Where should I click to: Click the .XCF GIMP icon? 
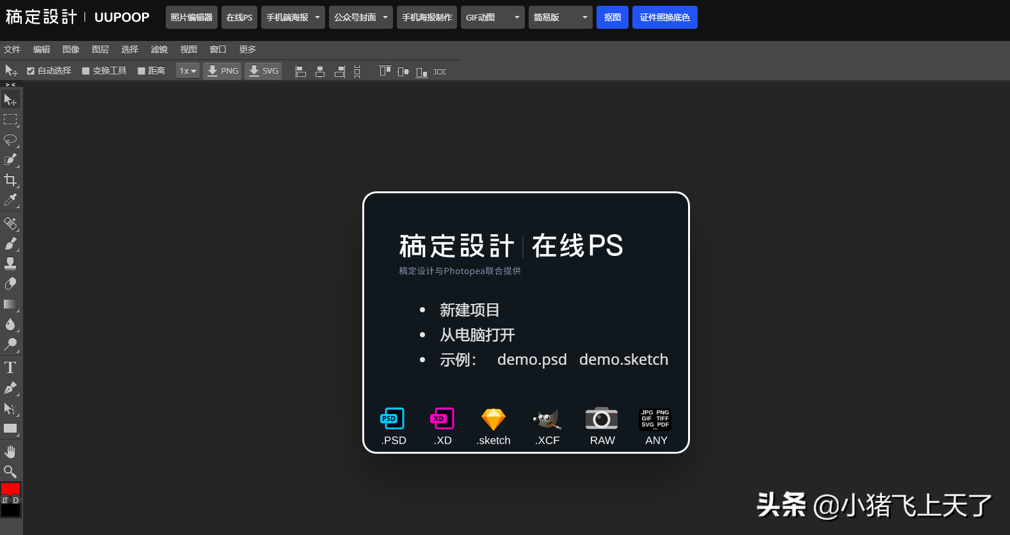[x=547, y=419]
